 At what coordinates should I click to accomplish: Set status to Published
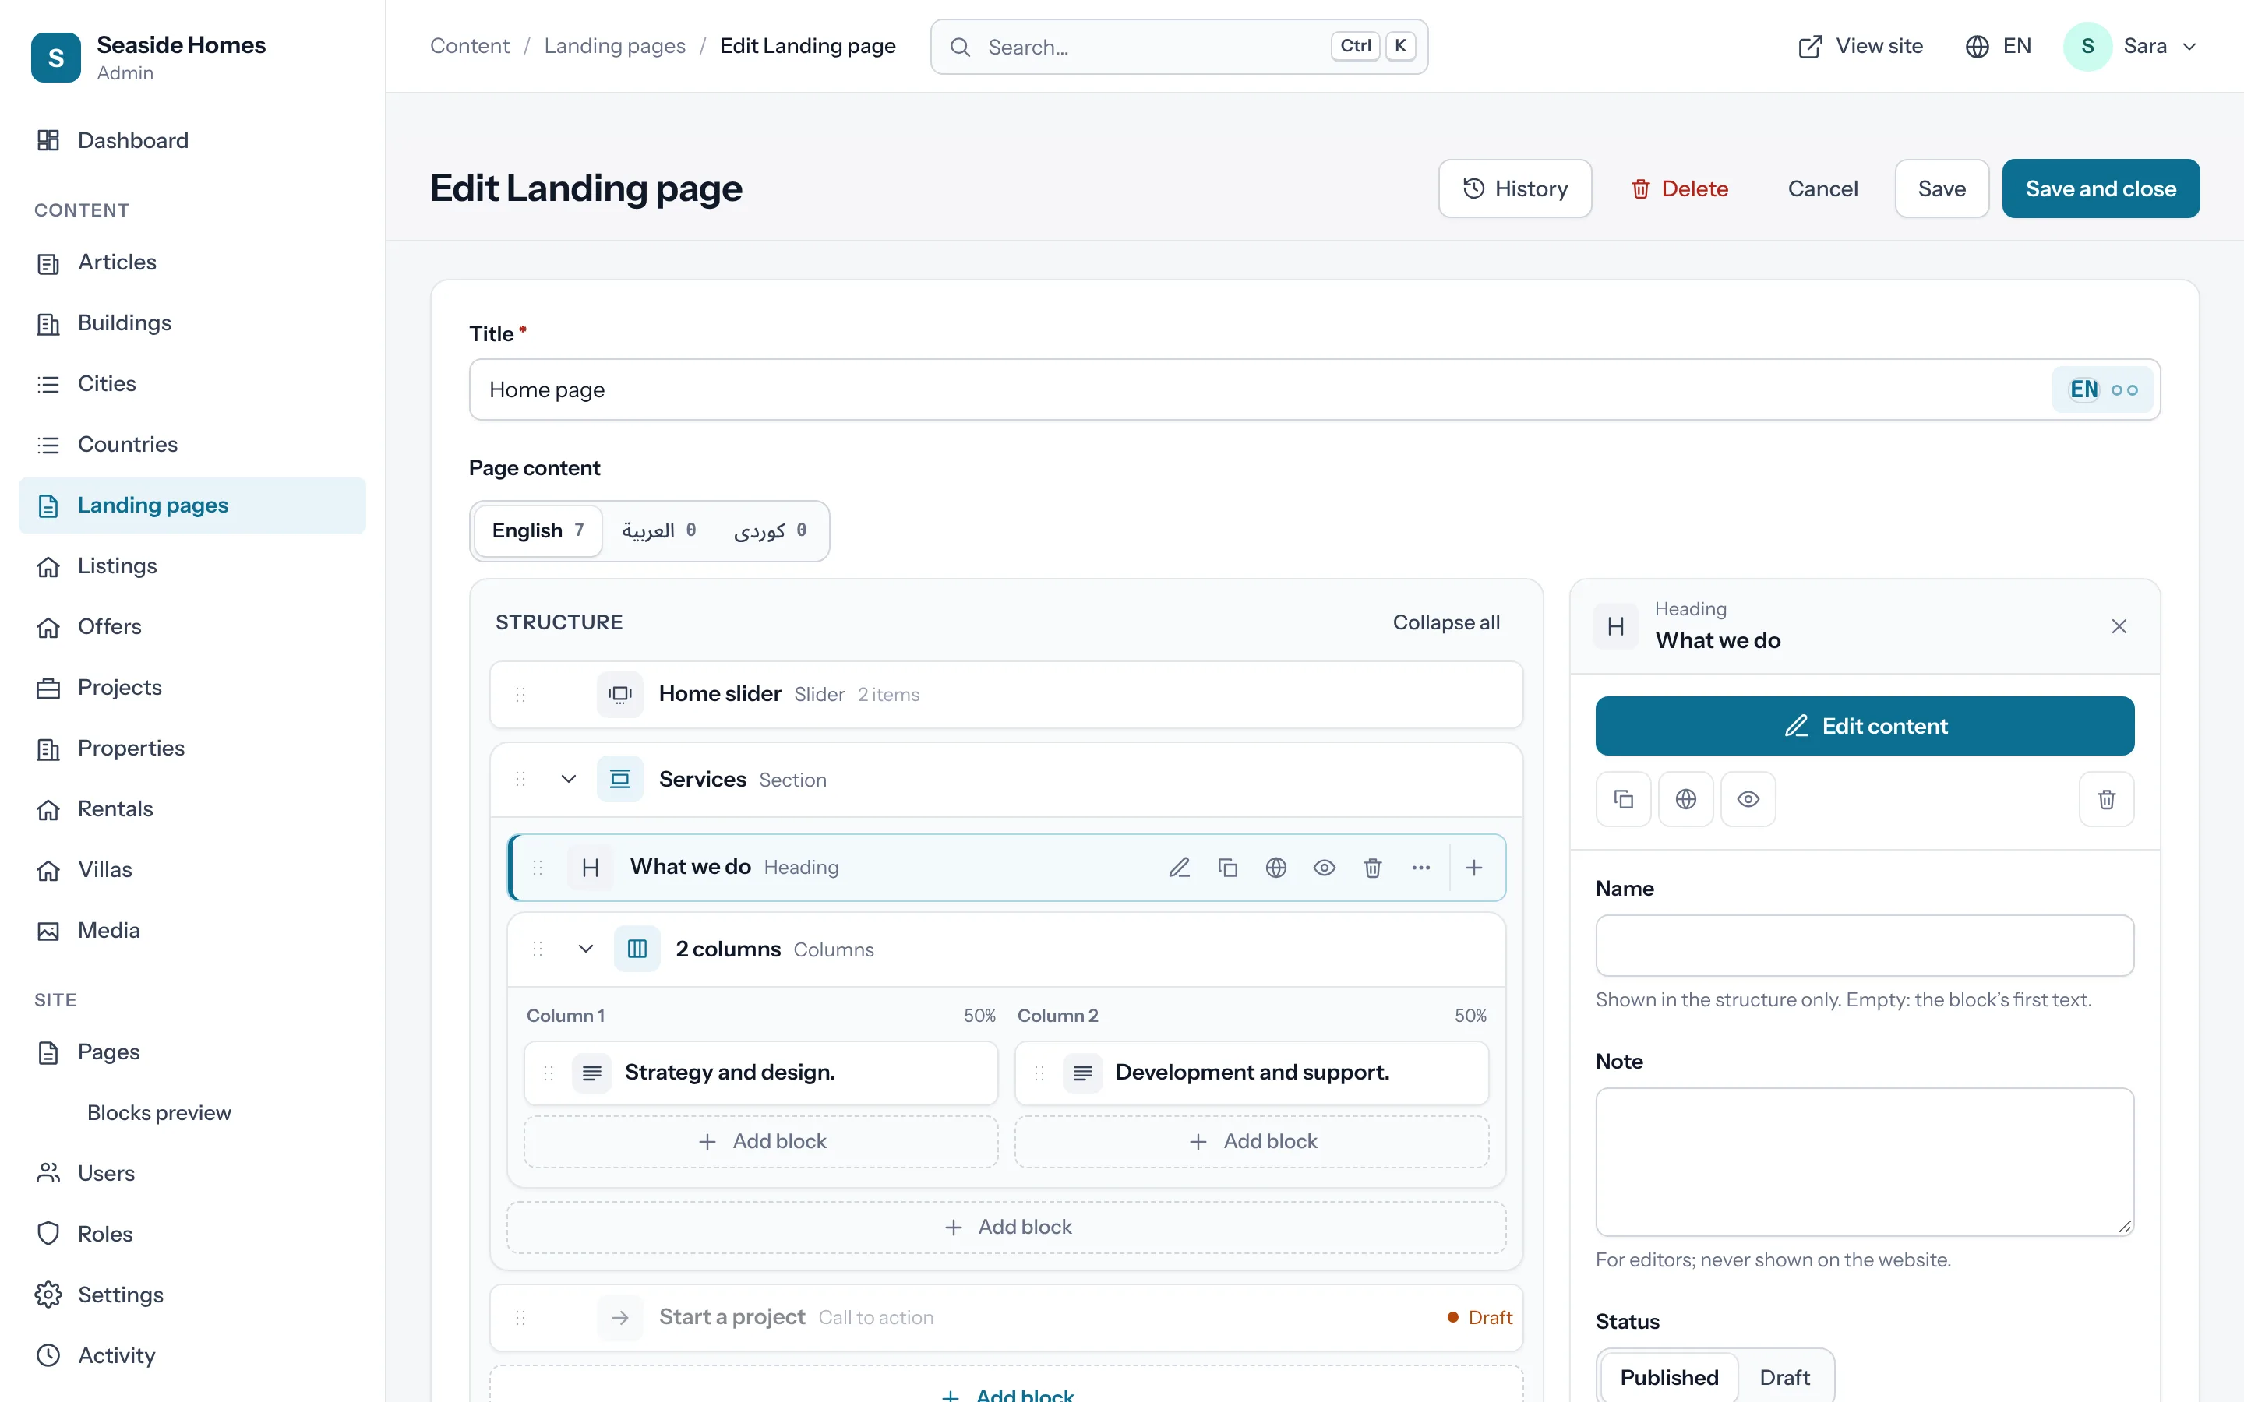[1669, 1377]
